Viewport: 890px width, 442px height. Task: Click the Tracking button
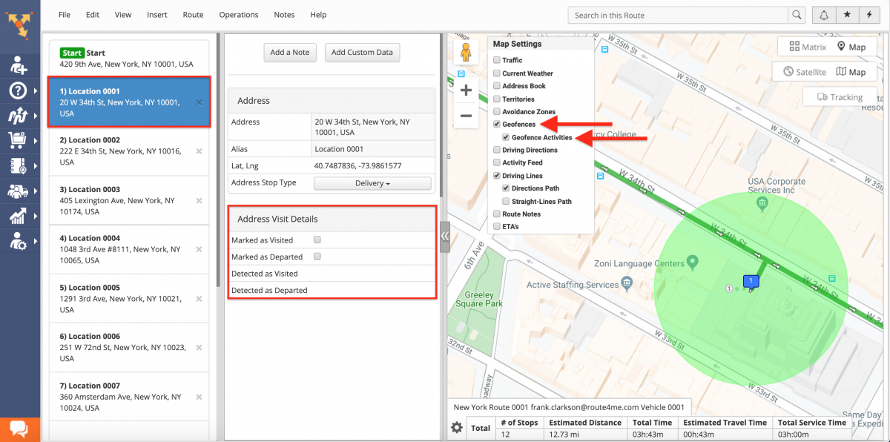pos(840,96)
